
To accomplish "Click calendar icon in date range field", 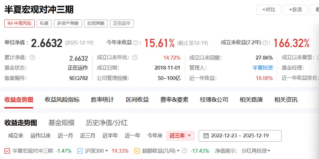I will click(206, 136).
